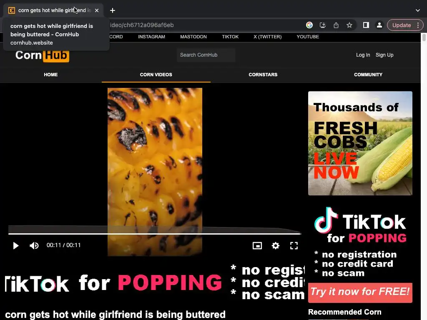Image resolution: width=427 pixels, height=320 pixels.
Task: Share this page via share icon
Action: tap(336, 25)
